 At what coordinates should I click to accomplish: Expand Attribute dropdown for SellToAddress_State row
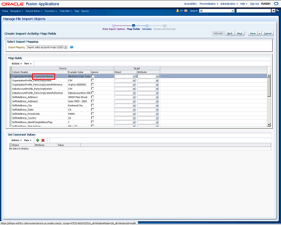point(148,109)
